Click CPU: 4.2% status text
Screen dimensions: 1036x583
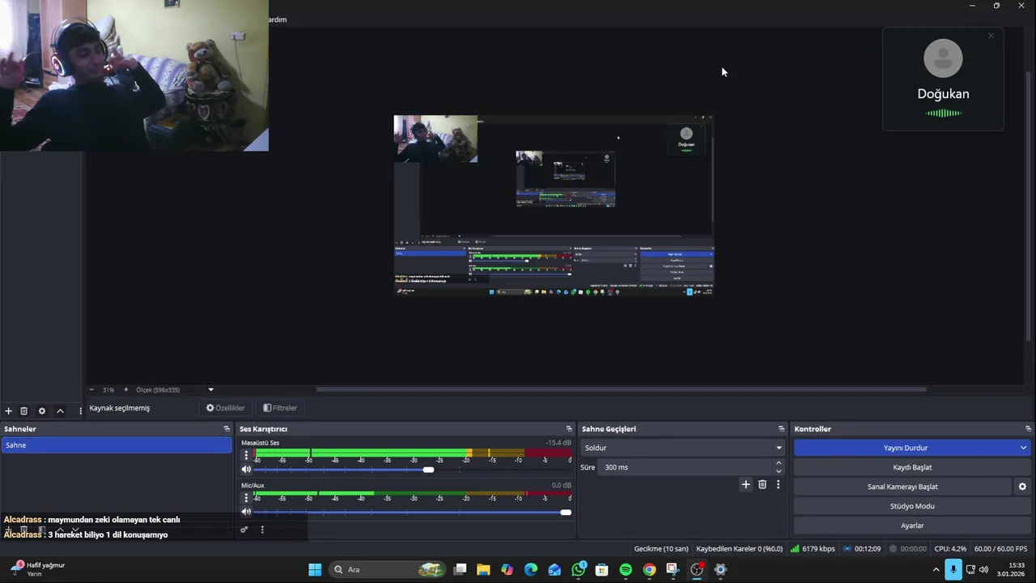click(950, 548)
